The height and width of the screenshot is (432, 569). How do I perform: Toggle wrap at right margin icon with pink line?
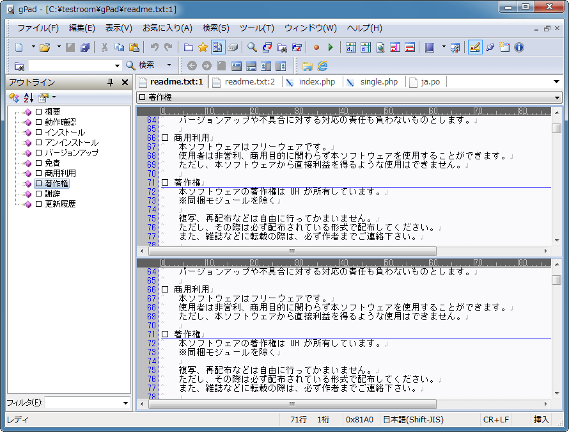(395, 47)
